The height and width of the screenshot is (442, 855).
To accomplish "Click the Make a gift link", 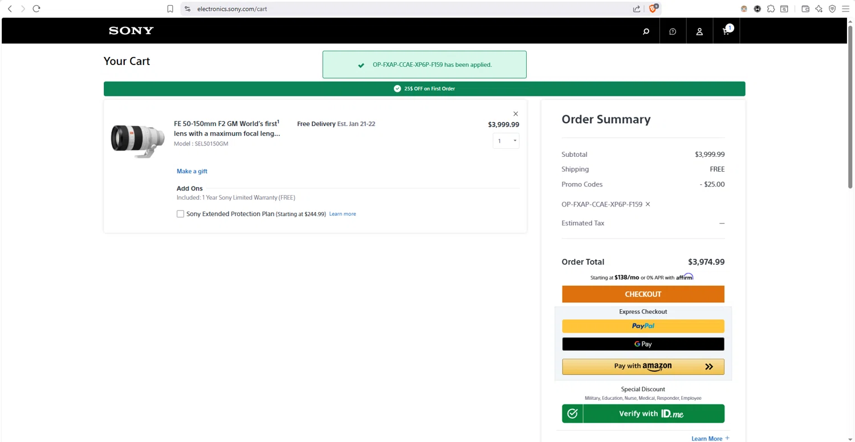I will click(192, 171).
